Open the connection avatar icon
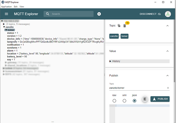Screen dimensions: 176x123 [x=168, y=14]
